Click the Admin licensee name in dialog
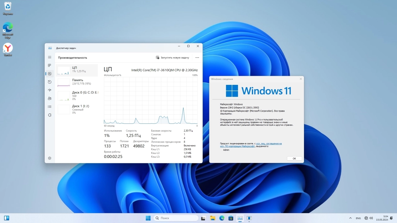 click(226, 150)
